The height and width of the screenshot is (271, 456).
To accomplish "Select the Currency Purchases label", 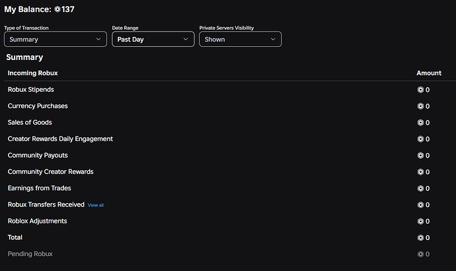I will click(38, 106).
